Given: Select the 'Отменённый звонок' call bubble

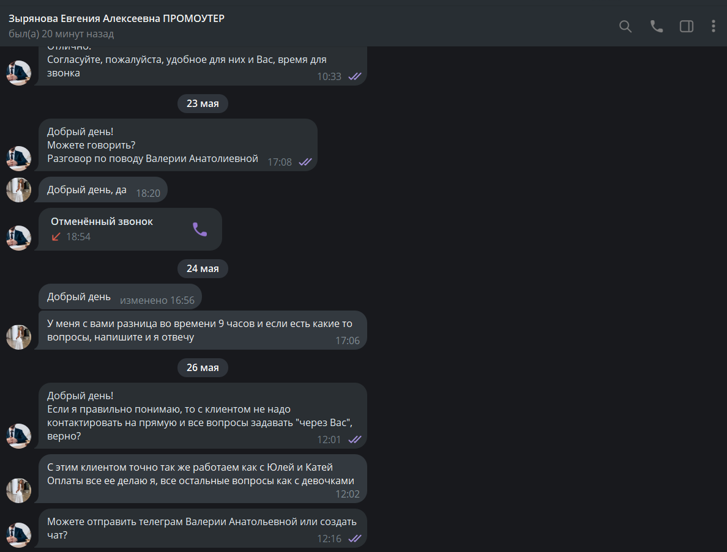Looking at the screenshot, I should pyautogui.click(x=130, y=229).
